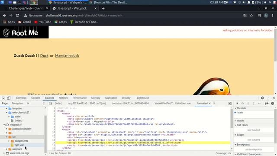
Task: Switch to the Network panel tab
Action: tap(63, 98)
